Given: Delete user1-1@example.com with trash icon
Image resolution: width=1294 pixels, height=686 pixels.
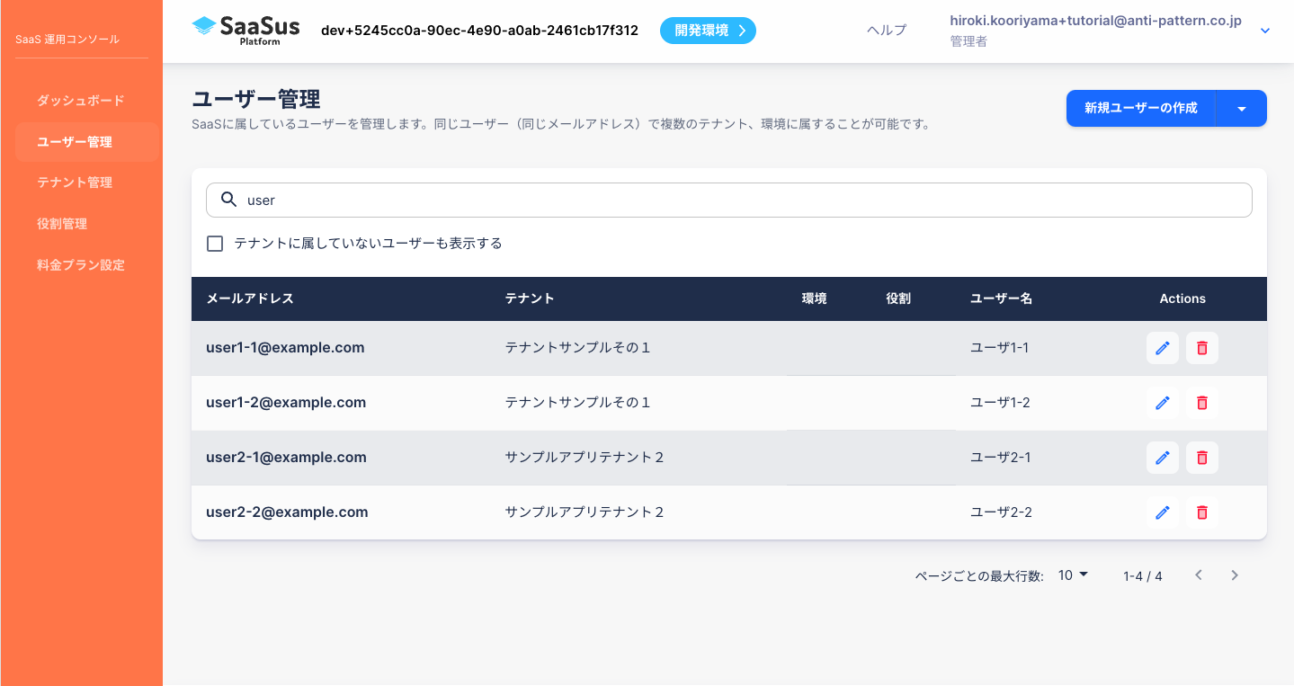Looking at the screenshot, I should point(1202,348).
